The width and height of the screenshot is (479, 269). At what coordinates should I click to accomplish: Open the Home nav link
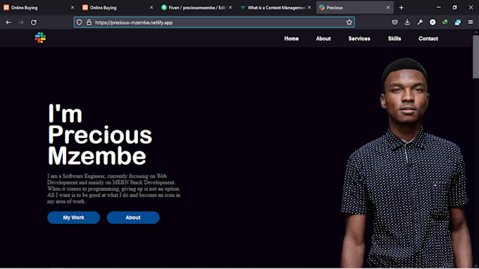[x=292, y=39]
